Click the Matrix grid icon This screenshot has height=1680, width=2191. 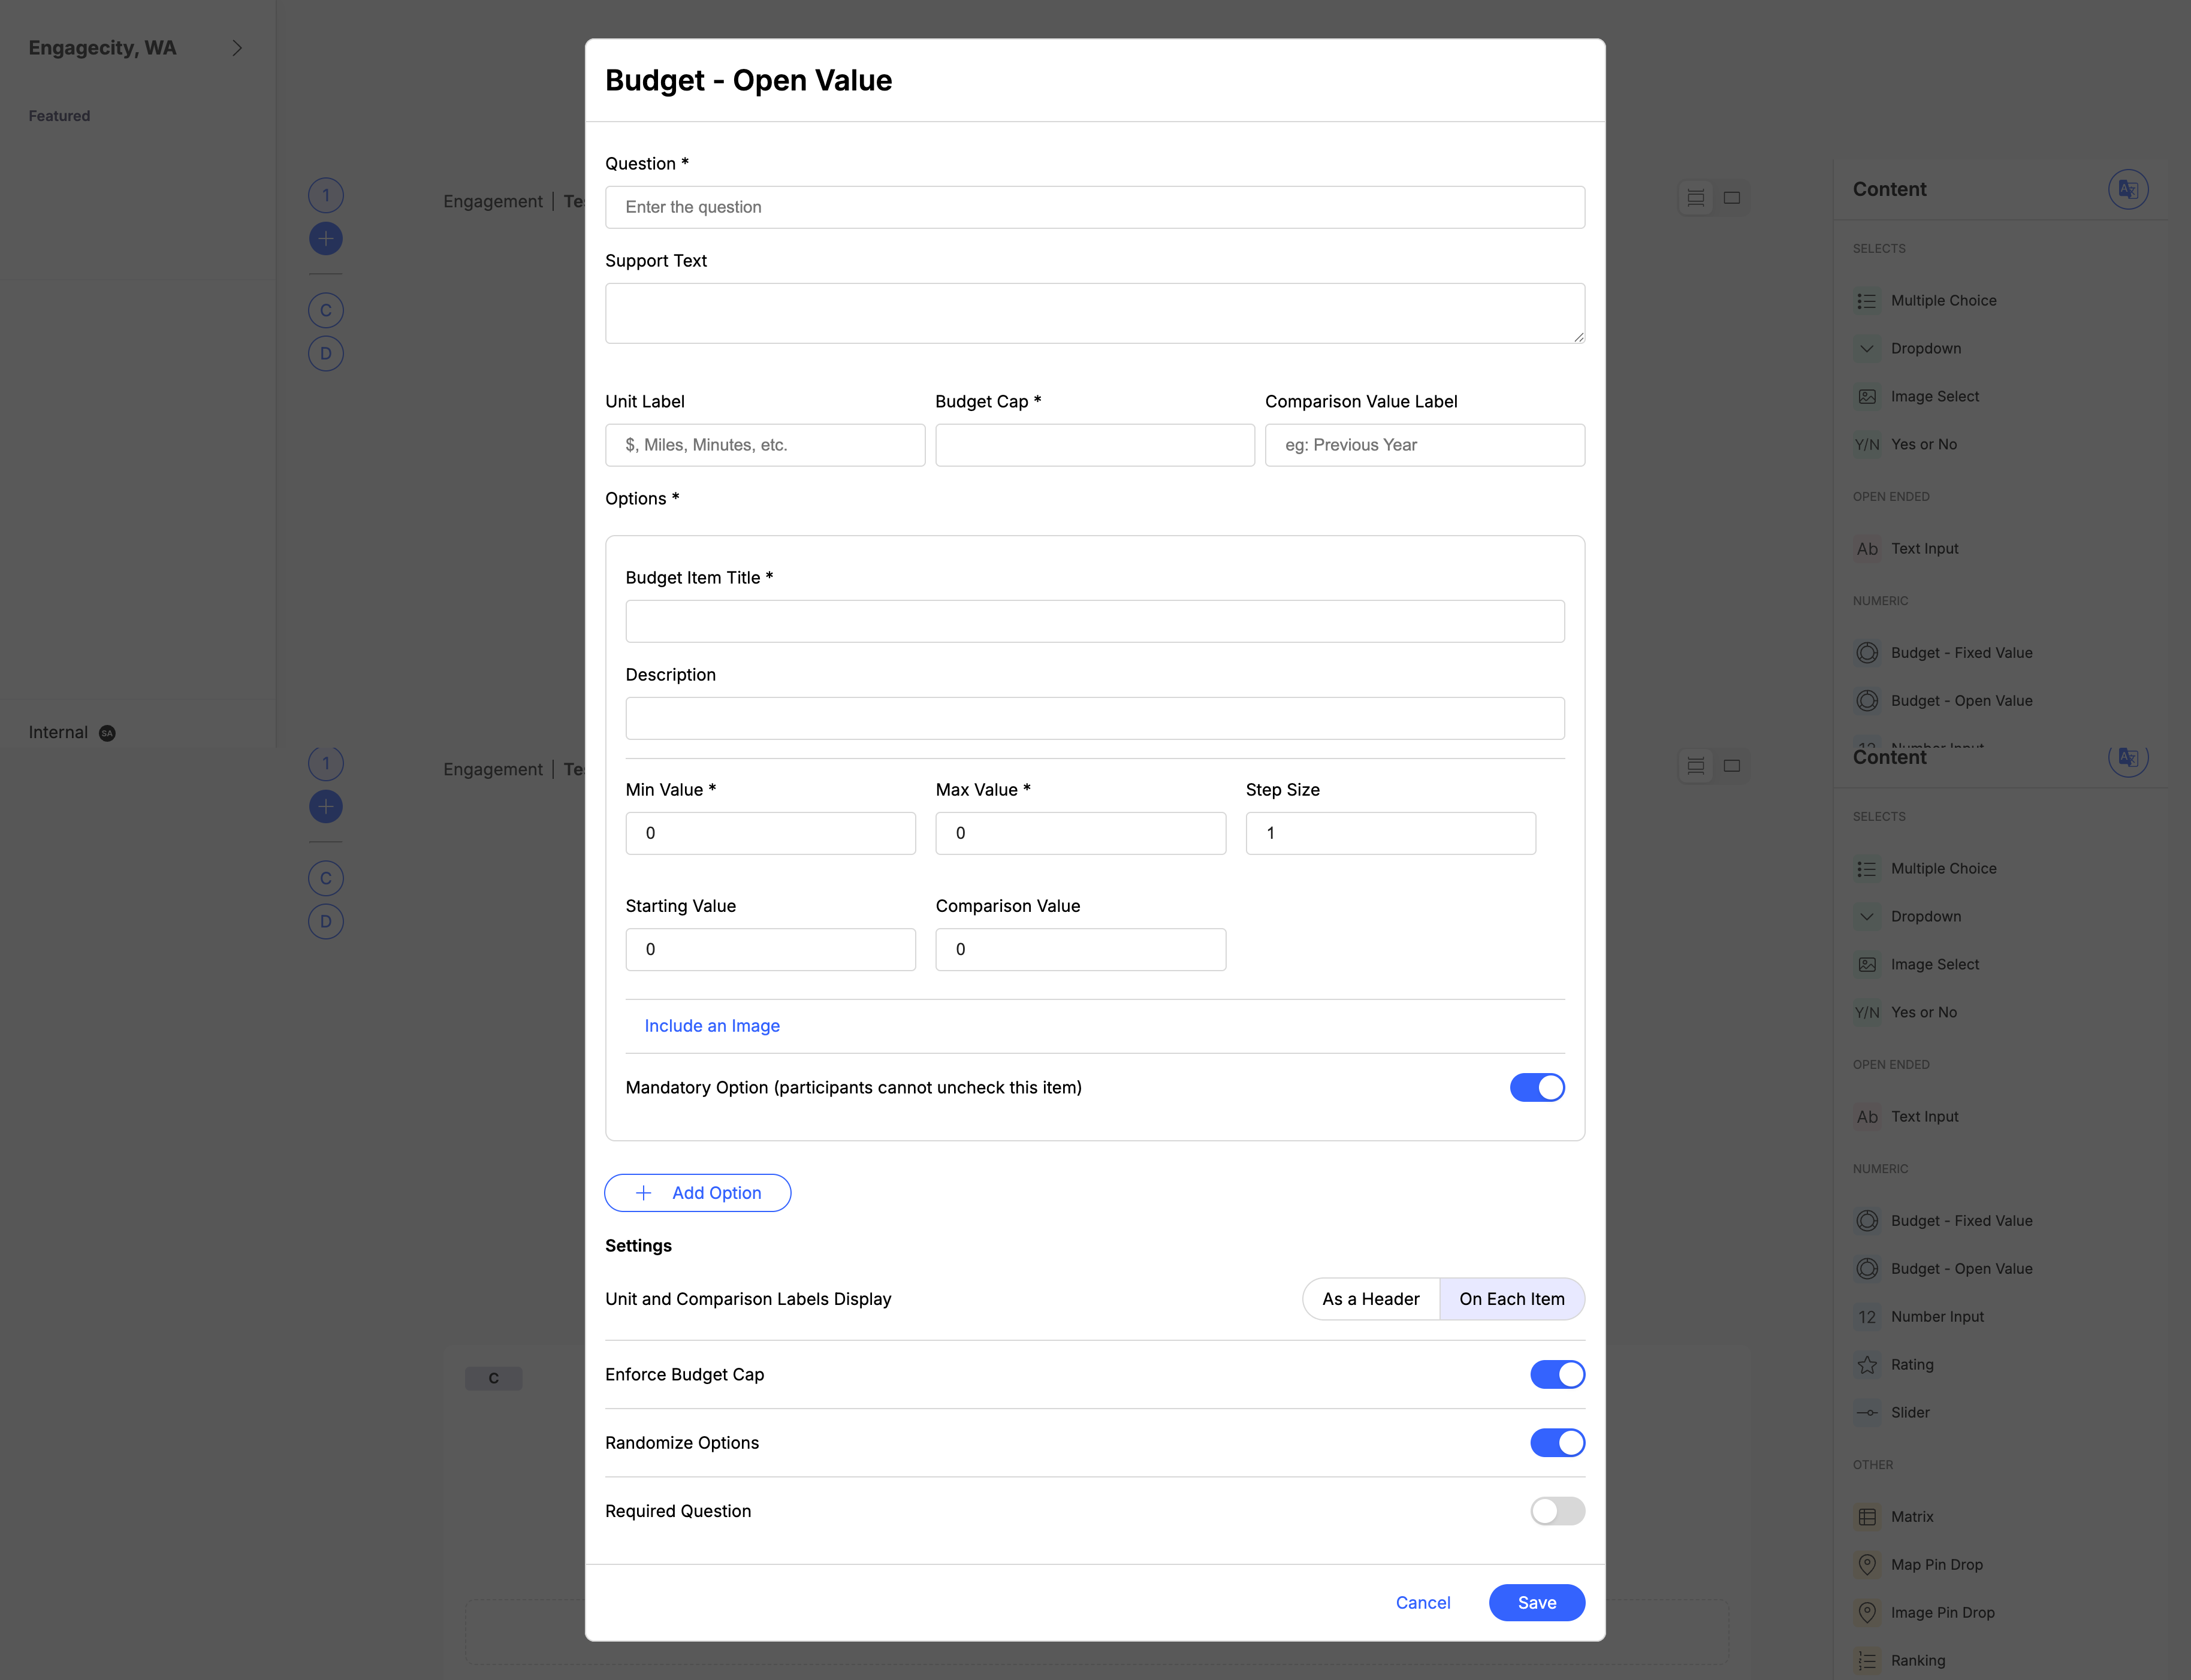pos(1866,1517)
